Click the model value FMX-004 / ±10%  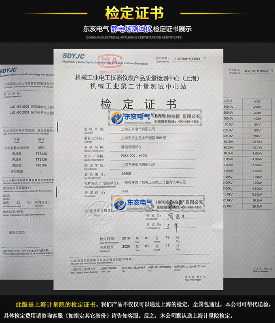click(x=134, y=156)
